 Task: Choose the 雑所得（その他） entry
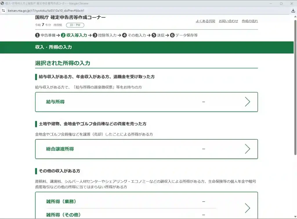(x=63, y=215)
